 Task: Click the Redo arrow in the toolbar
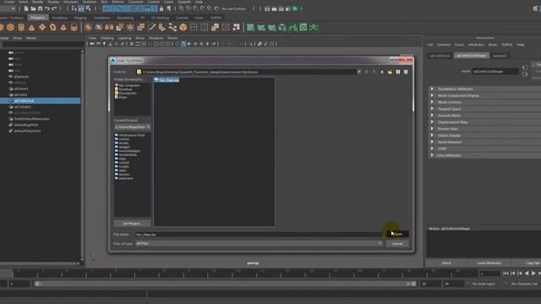tap(54, 8)
